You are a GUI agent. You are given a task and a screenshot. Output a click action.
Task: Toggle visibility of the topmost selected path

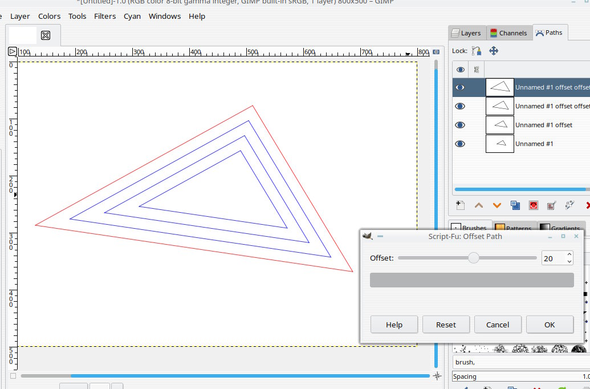tap(460, 87)
